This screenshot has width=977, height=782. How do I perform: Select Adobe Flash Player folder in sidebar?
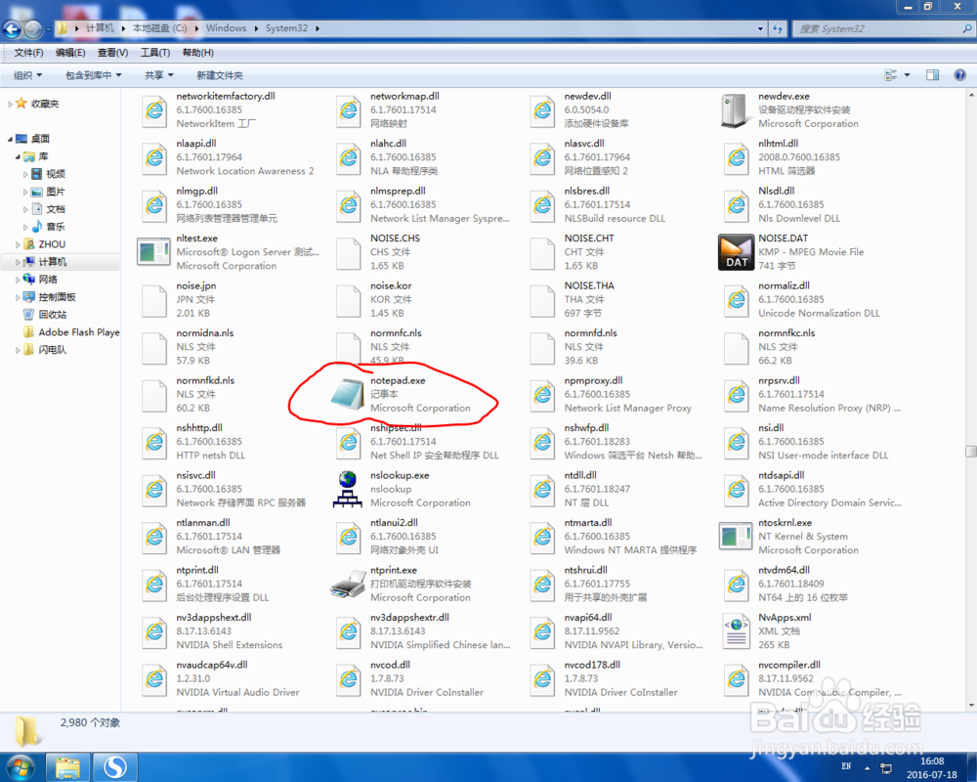click(x=78, y=332)
